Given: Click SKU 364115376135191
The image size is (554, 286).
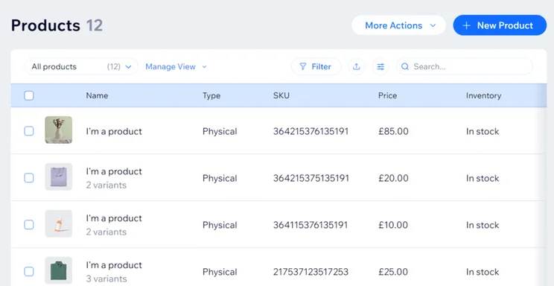Looking at the screenshot, I should click(x=311, y=225).
